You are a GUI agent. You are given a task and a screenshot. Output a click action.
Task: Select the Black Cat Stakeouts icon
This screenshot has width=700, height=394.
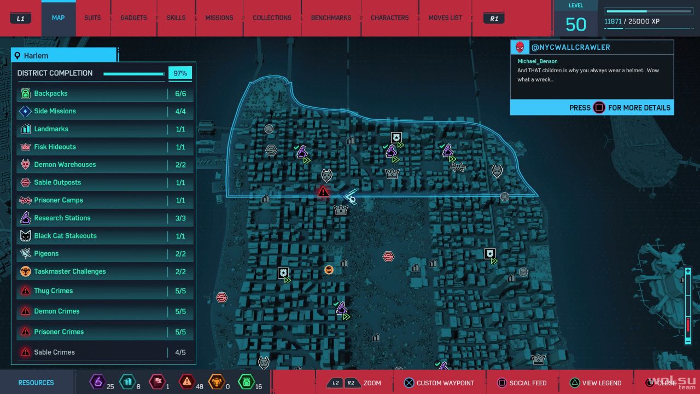25,236
